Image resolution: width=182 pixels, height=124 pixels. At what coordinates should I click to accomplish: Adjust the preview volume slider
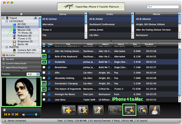(32, 114)
